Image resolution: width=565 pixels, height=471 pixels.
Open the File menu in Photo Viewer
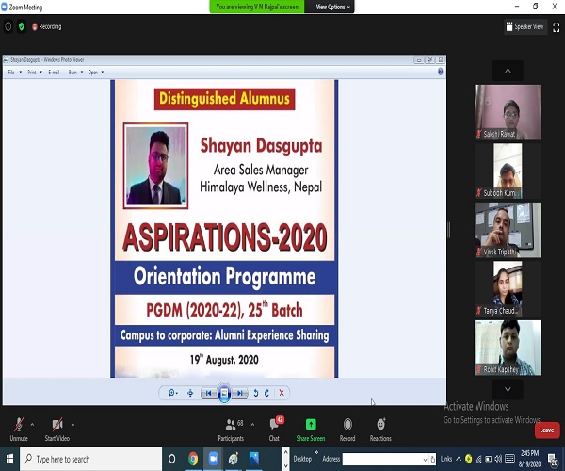[x=14, y=73]
